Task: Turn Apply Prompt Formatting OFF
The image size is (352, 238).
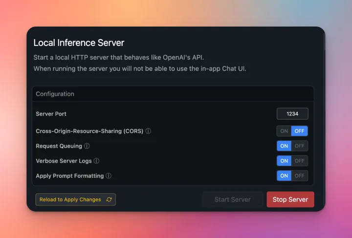Action: click(x=300, y=176)
